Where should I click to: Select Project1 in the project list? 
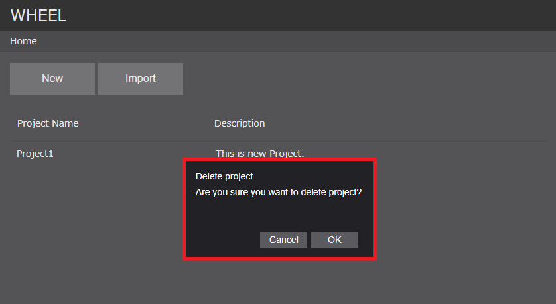(x=35, y=154)
